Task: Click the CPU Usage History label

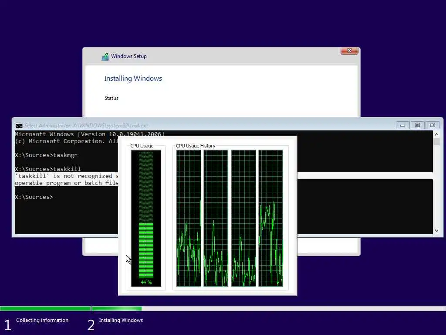Action: tap(196, 146)
